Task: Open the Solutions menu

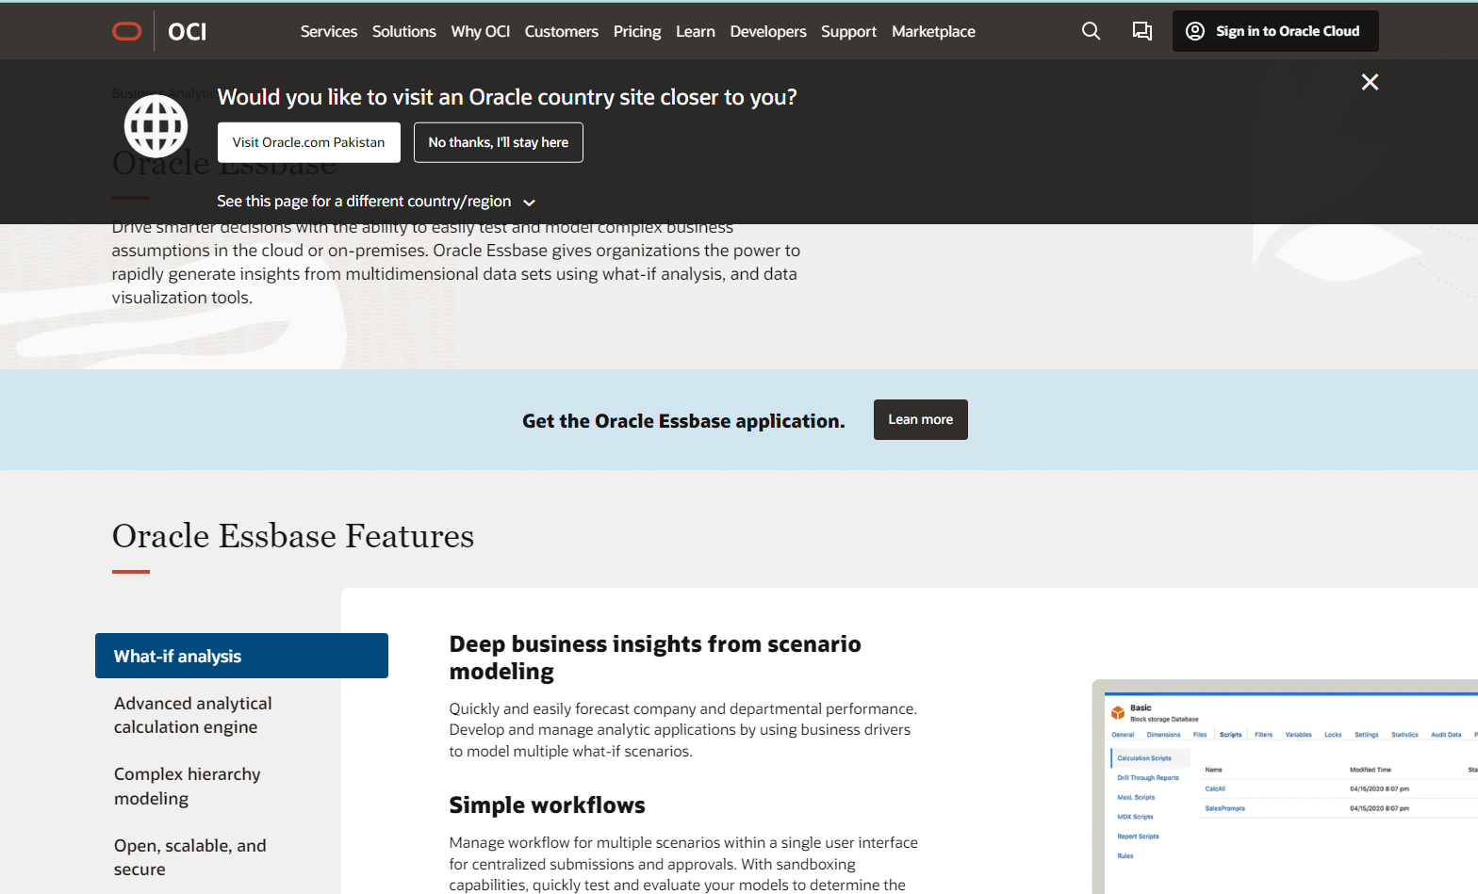Action: [x=404, y=31]
